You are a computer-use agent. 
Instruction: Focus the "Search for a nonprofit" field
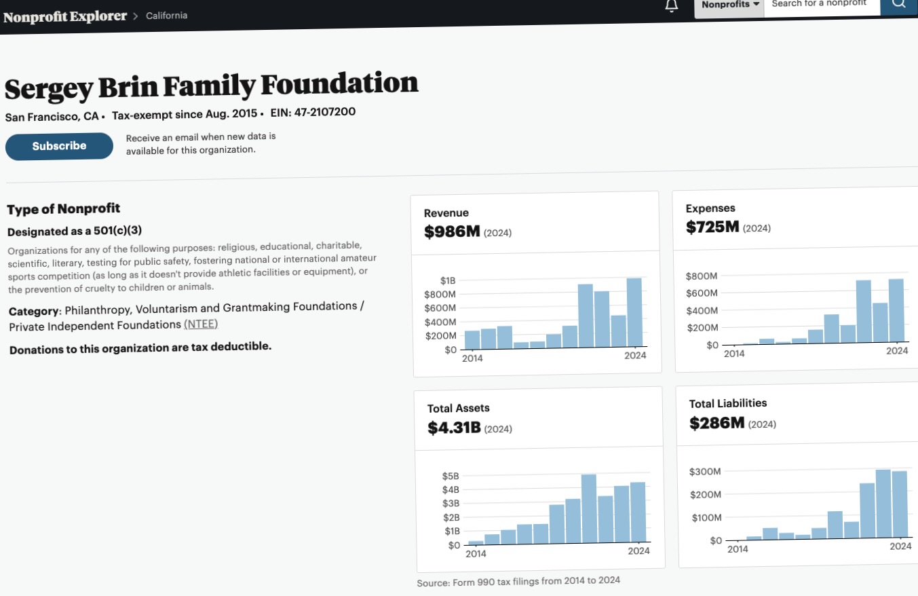821,4
